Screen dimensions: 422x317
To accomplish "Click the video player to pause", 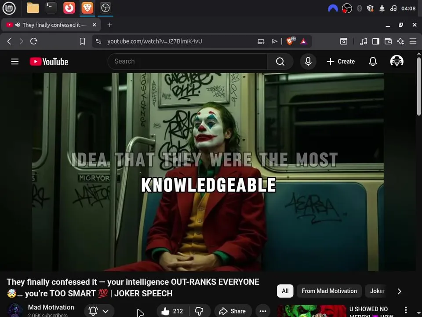I will [x=208, y=172].
